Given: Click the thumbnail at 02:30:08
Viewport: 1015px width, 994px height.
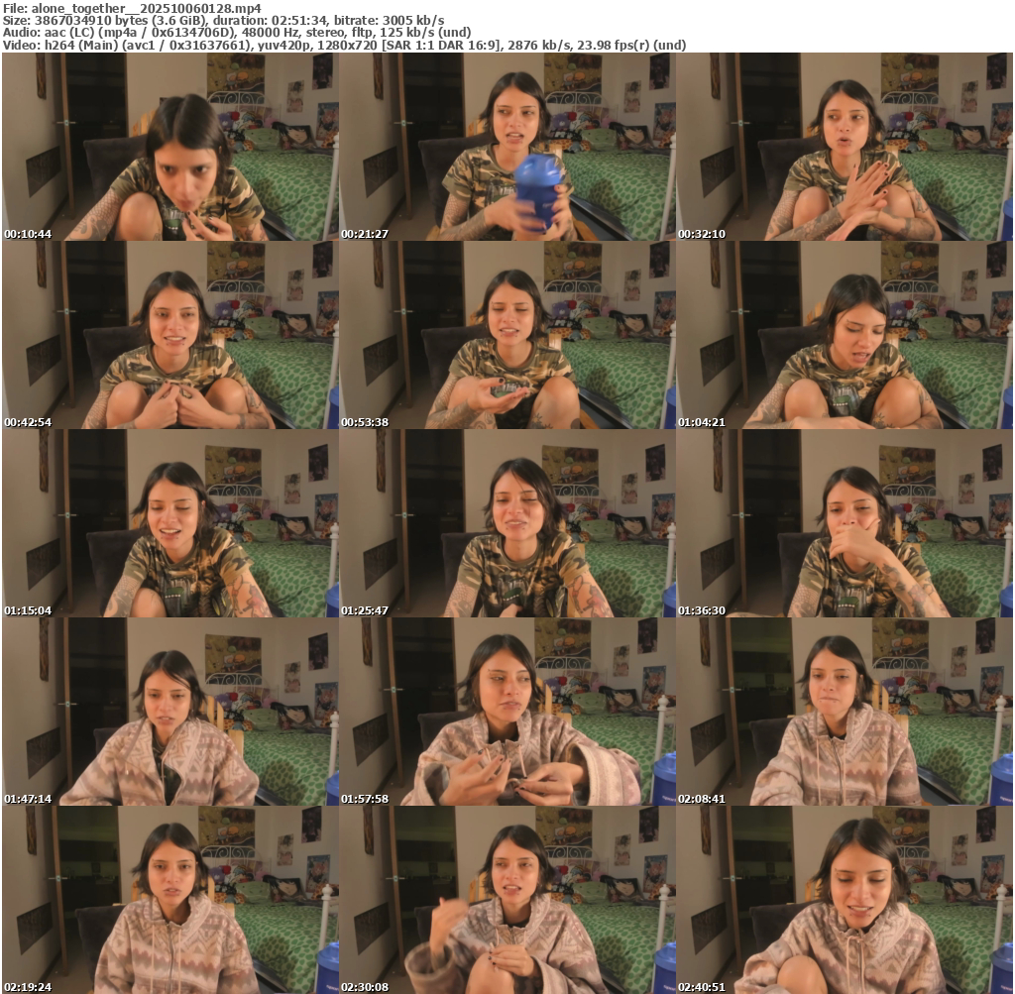Looking at the screenshot, I should 507,900.
